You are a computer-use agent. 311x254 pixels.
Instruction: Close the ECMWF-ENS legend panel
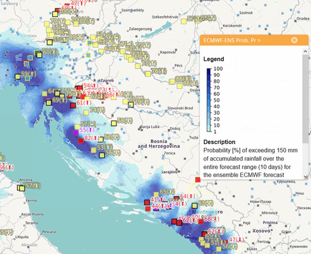click(294, 40)
